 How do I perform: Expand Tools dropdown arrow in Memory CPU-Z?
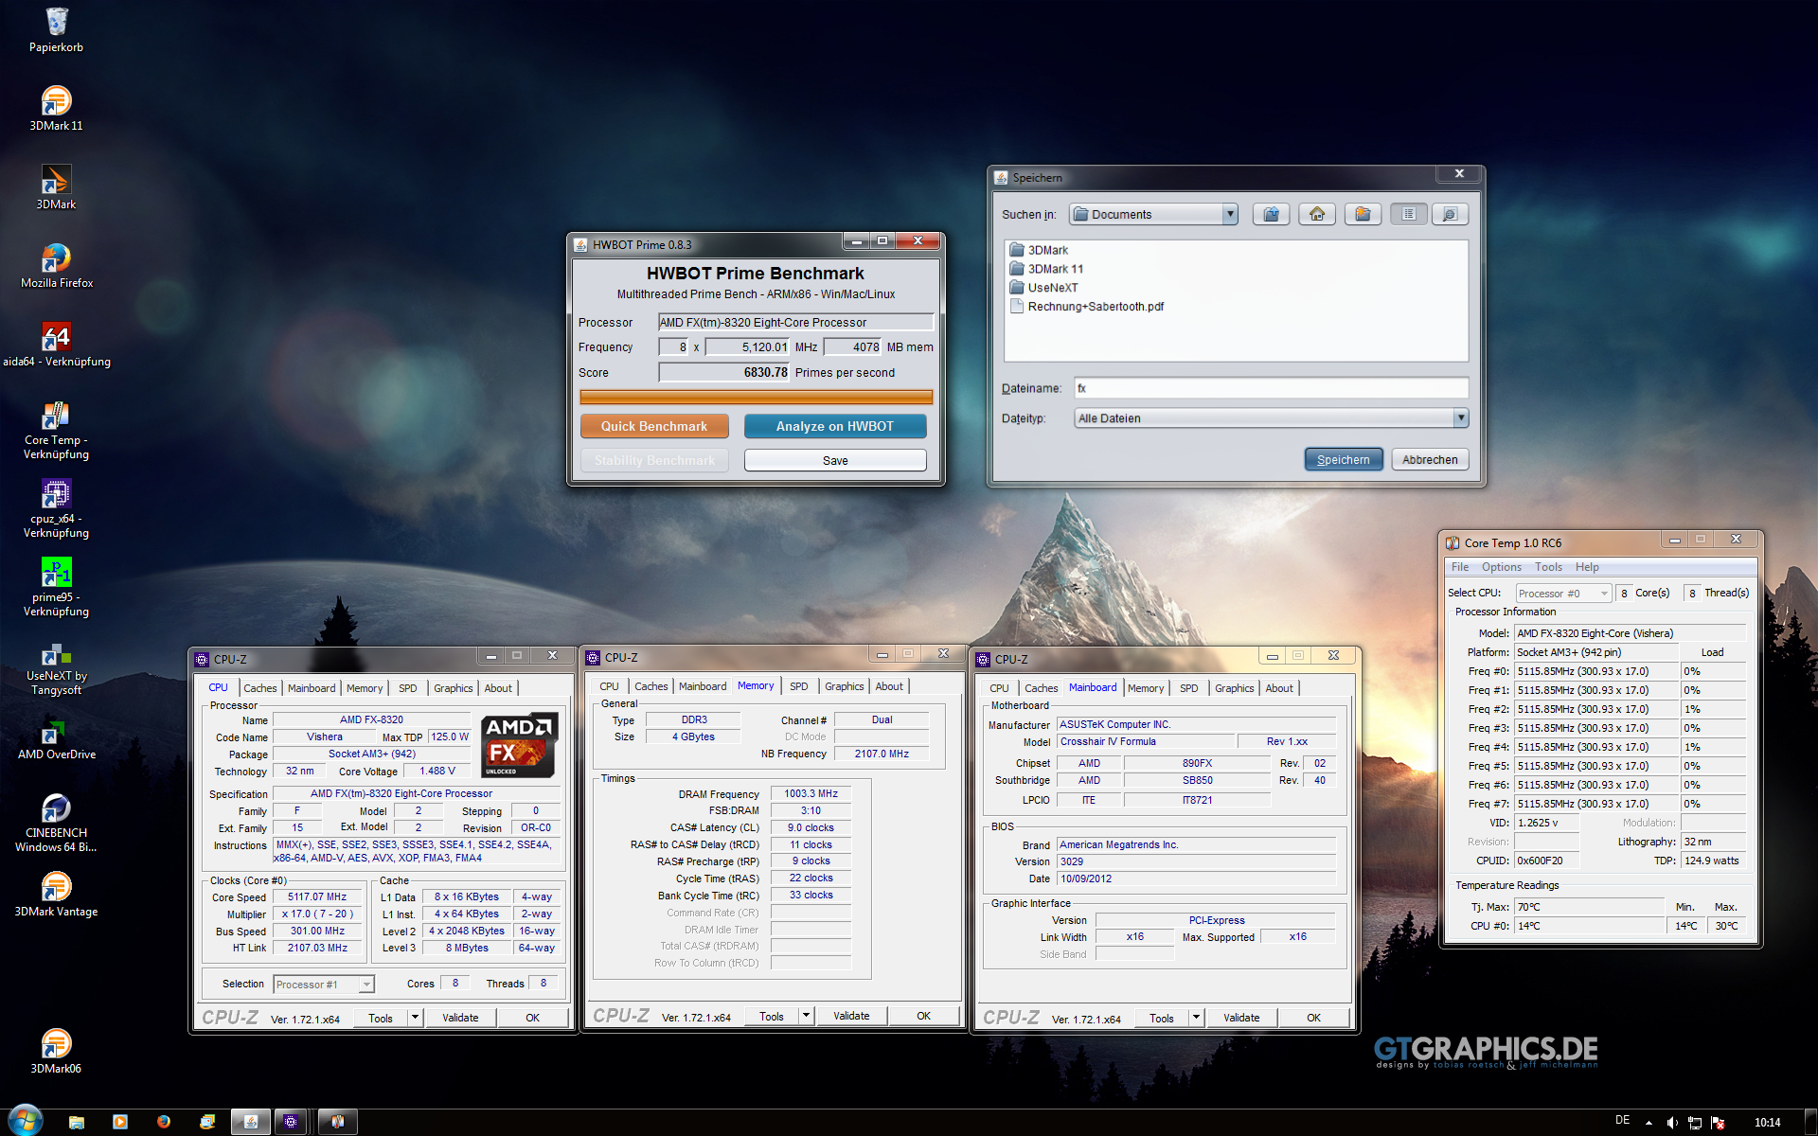(x=805, y=1016)
